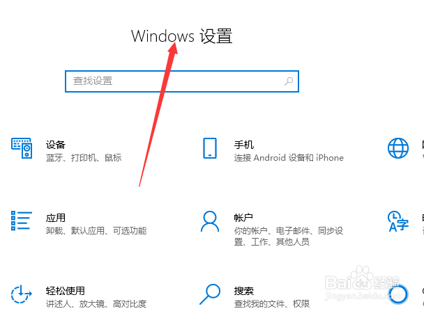Open the 设备 devices keyboard-speaker icon

point(22,148)
